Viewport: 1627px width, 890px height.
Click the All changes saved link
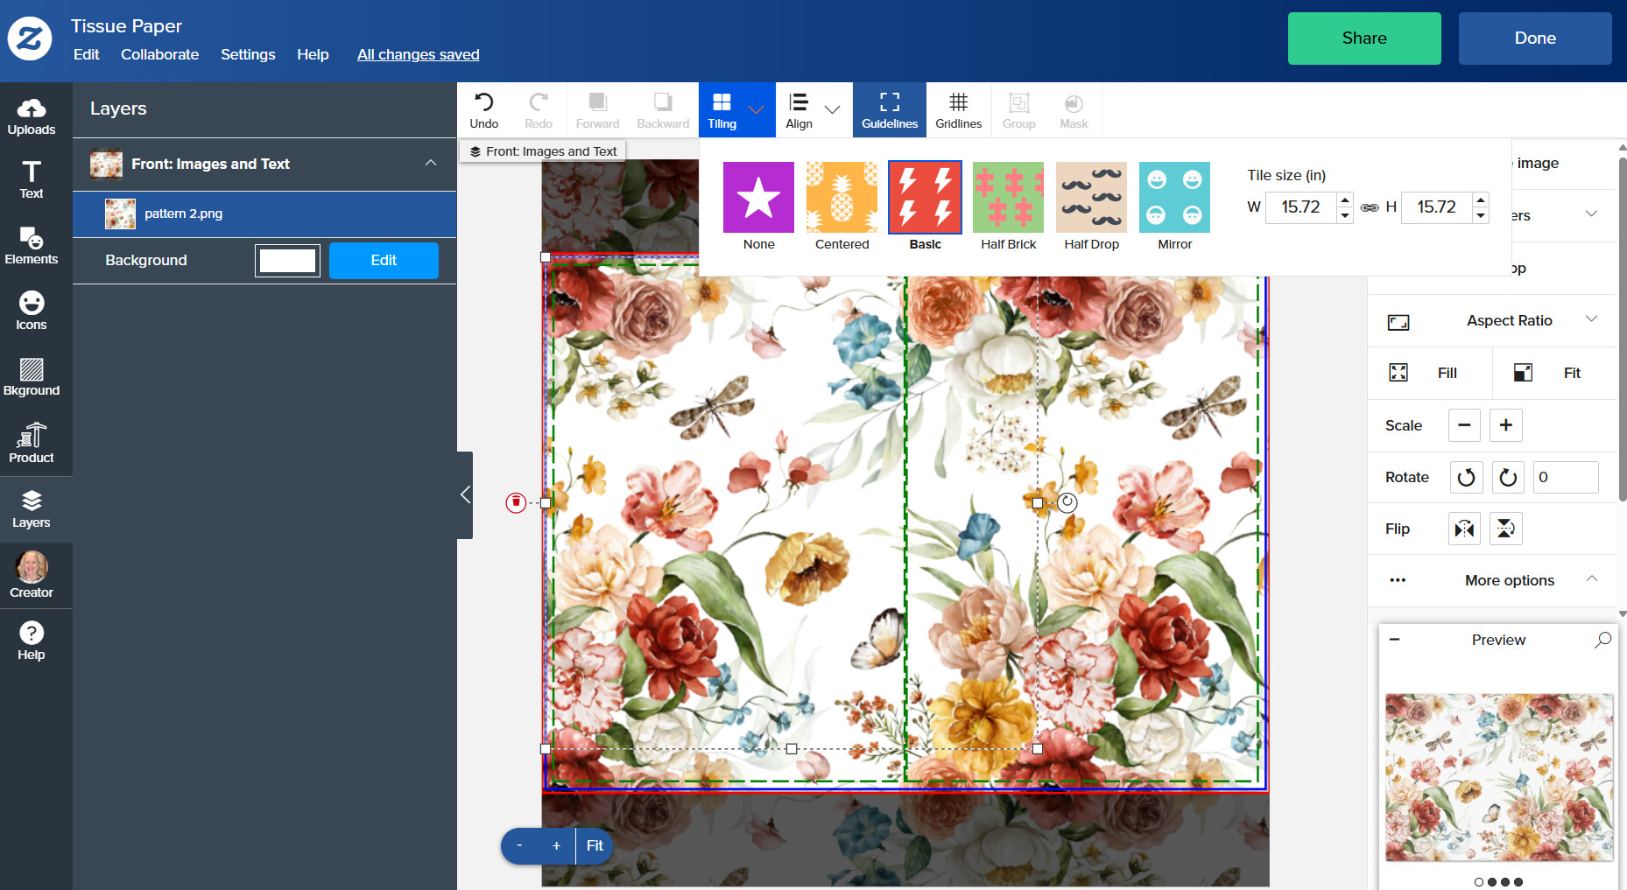419,54
